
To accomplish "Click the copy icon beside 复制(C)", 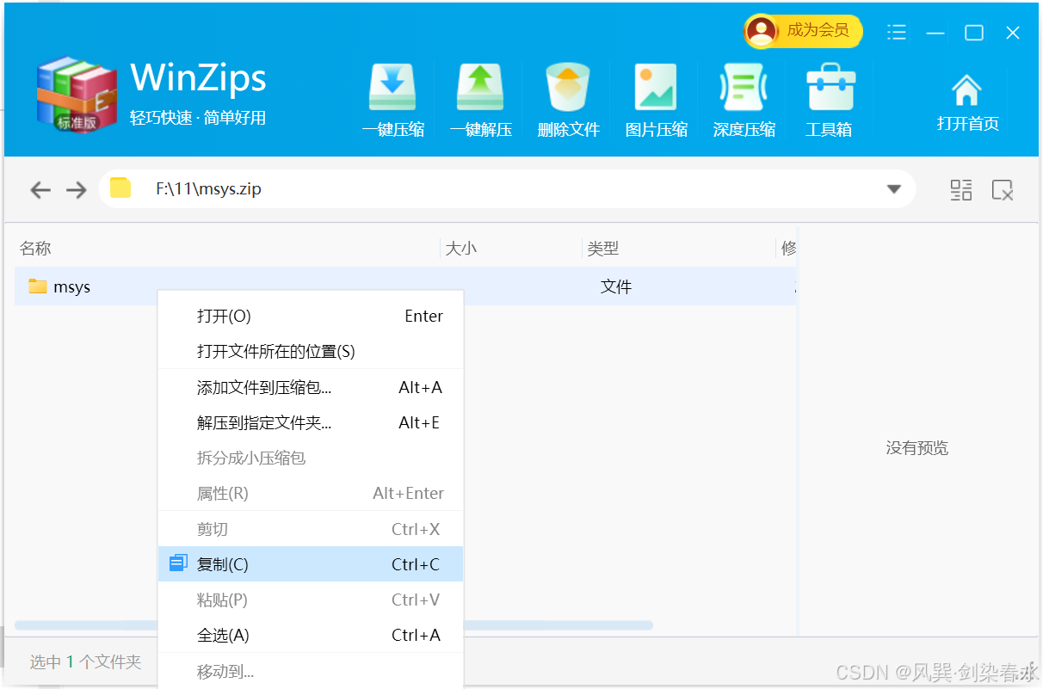I will 178,563.
